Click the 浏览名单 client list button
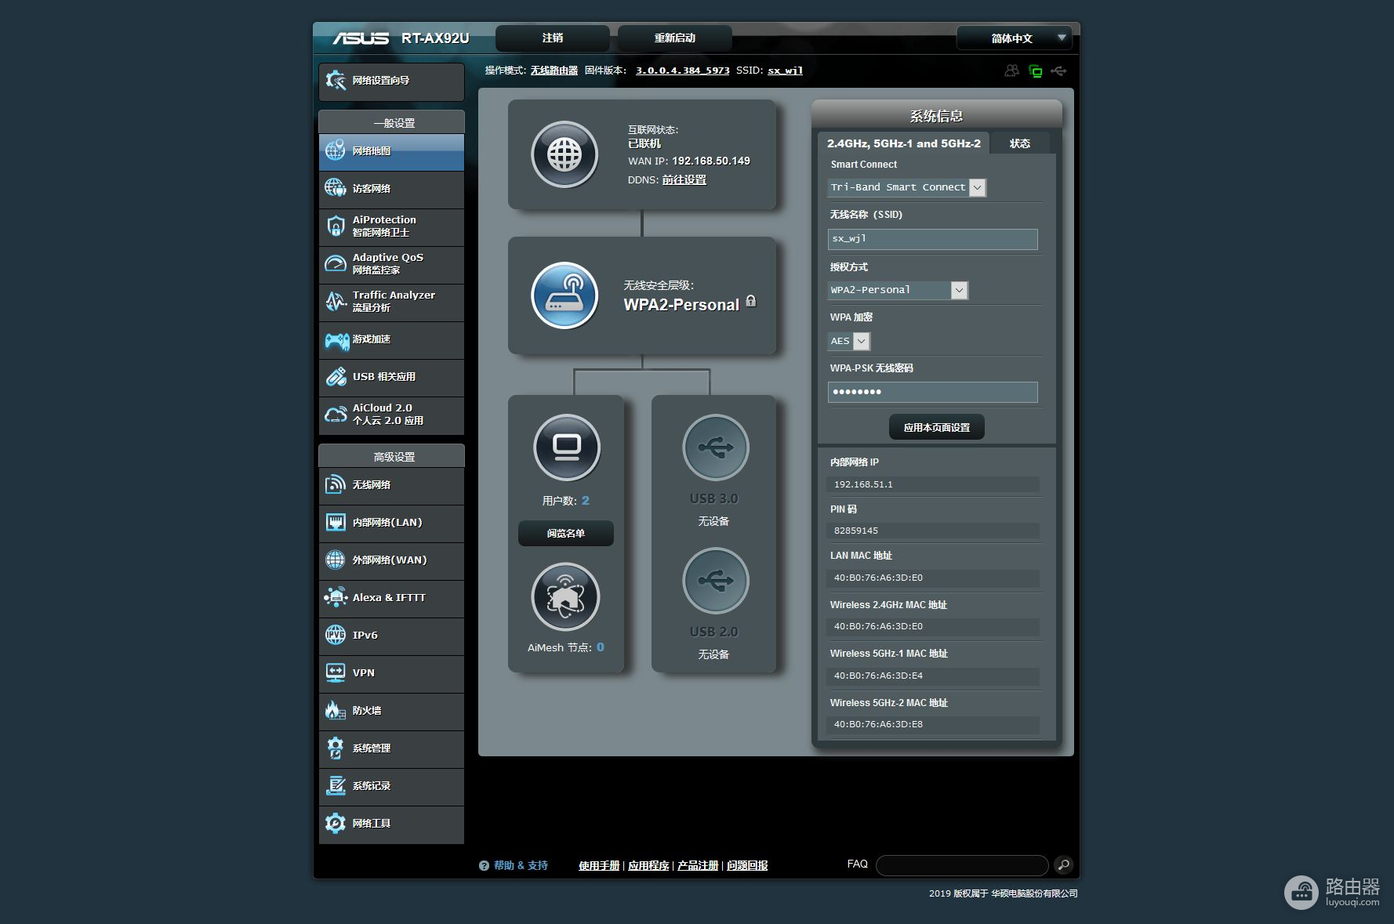The width and height of the screenshot is (1394, 924). tap(565, 533)
